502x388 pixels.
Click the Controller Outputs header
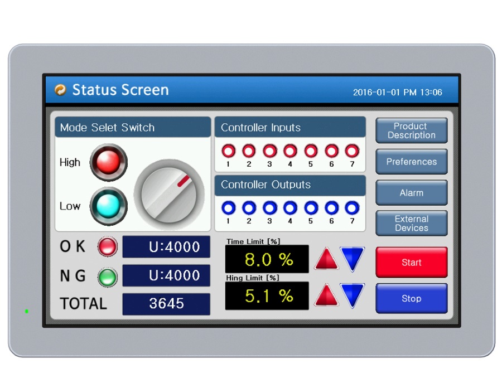(x=290, y=186)
